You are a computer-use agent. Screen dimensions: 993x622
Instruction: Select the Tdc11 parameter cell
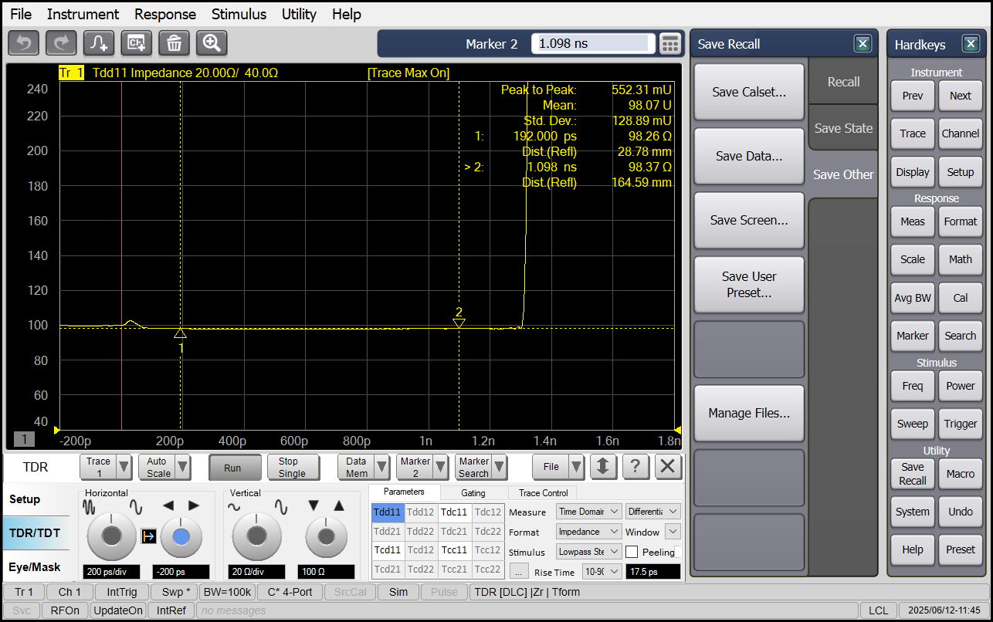[x=454, y=512]
